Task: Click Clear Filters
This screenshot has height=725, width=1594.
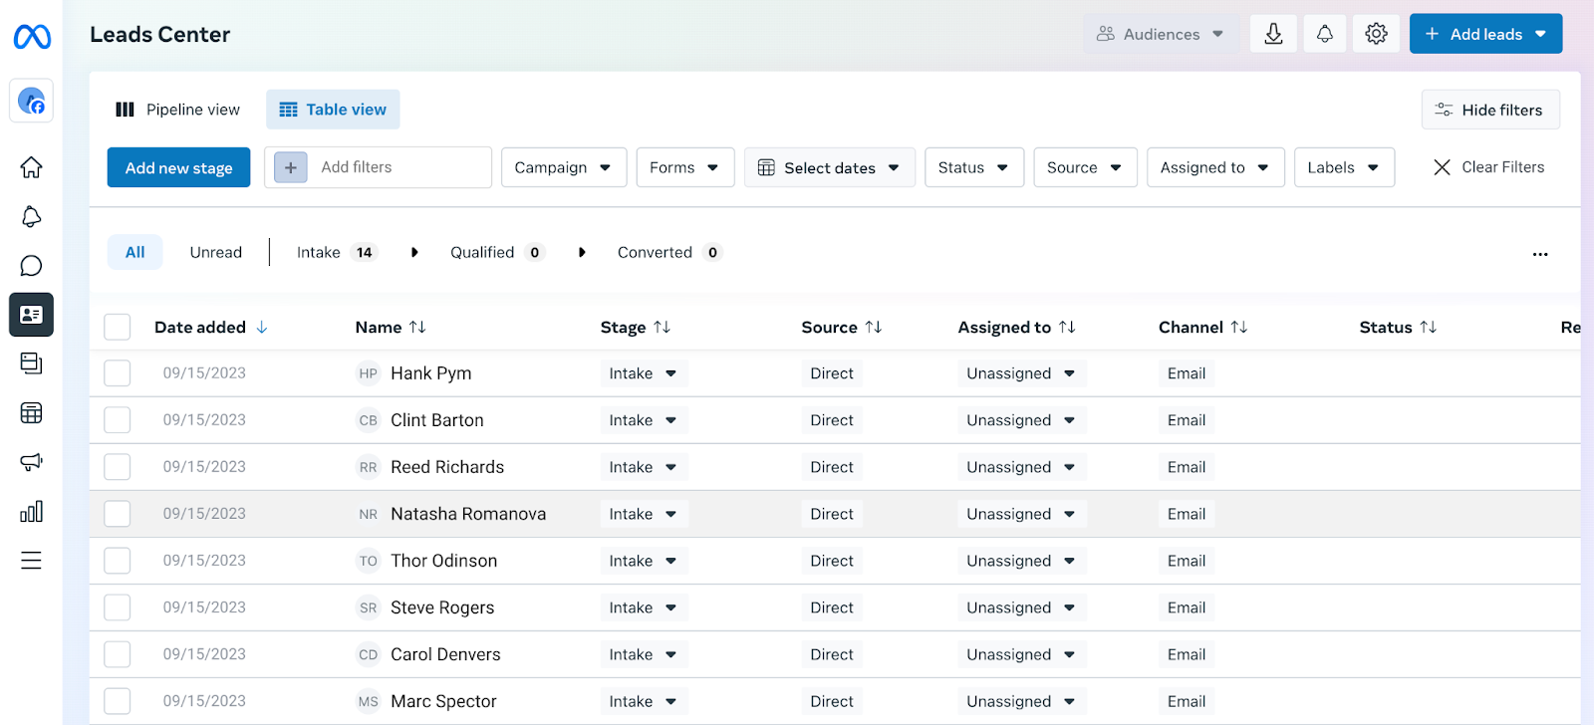Action: pos(1488,167)
